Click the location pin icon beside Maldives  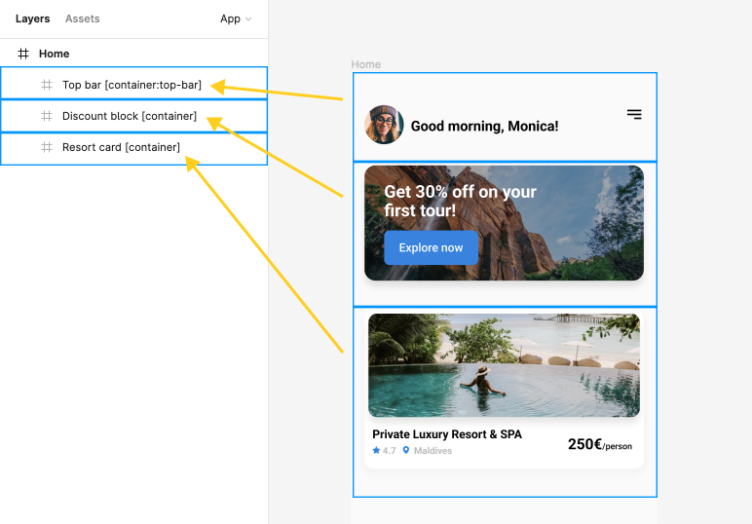(406, 450)
